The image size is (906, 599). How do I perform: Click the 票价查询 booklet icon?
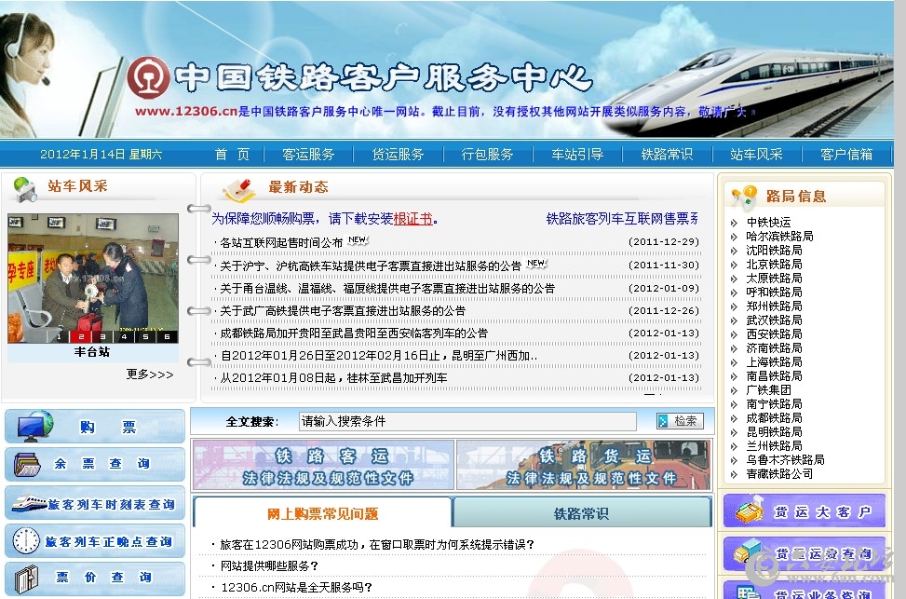(x=26, y=578)
